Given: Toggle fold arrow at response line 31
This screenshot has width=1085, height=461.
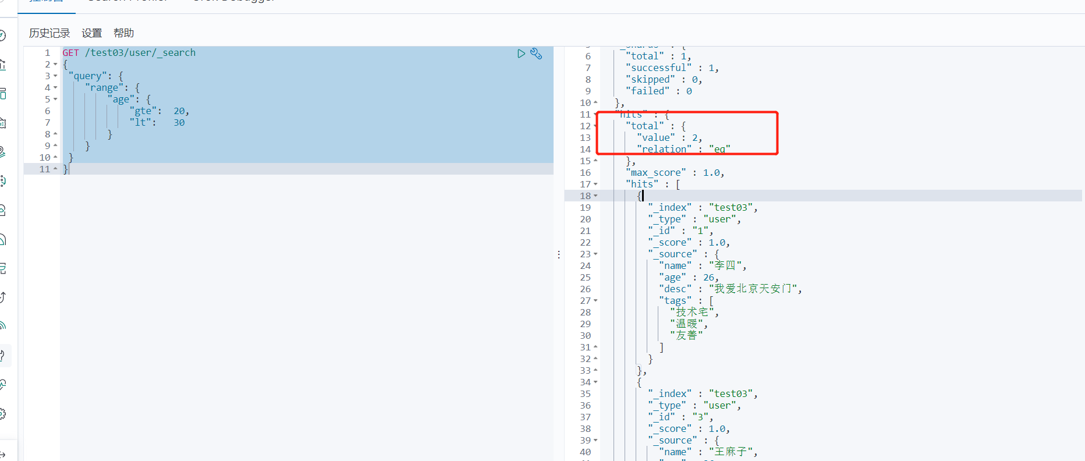Looking at the screenshot, I should tap(595, 347).
